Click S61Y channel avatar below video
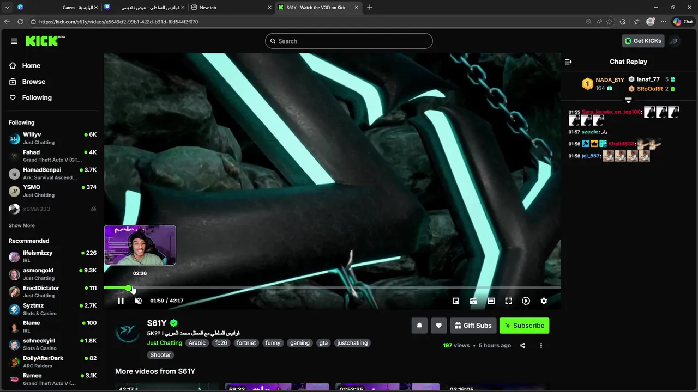 [128, 332]
